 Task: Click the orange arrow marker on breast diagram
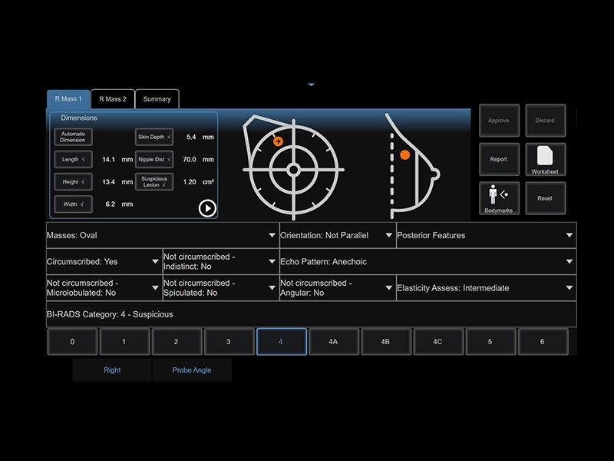tap(279, 141)
